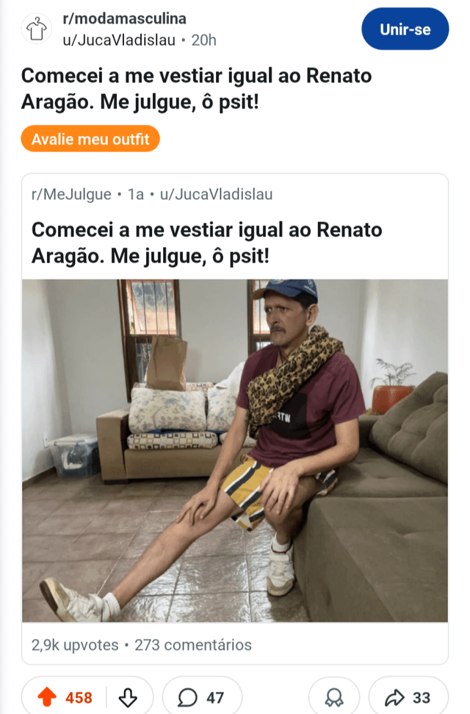Open the 273 comentários original thread

pyautogui.click(x=193, y=645)
